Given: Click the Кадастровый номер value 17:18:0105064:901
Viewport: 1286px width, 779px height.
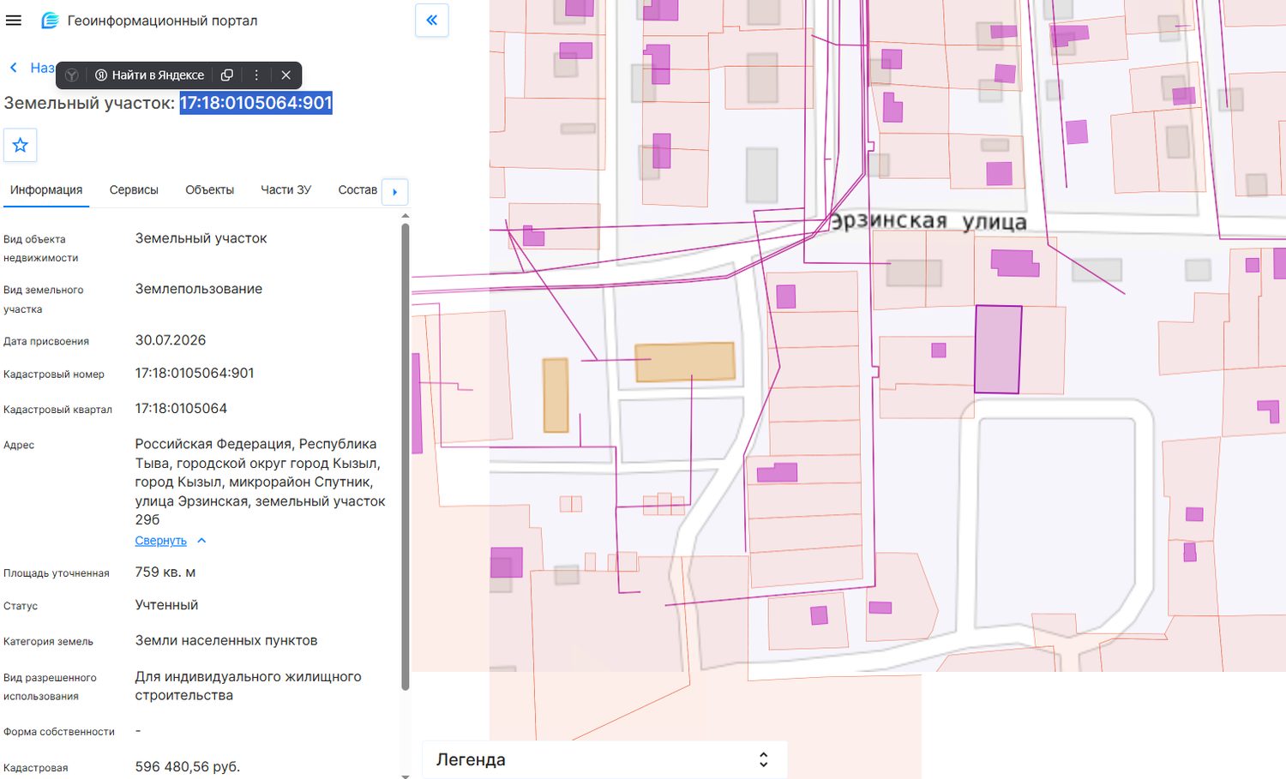Looking at the screenshot, I should (x=195, y=374).
